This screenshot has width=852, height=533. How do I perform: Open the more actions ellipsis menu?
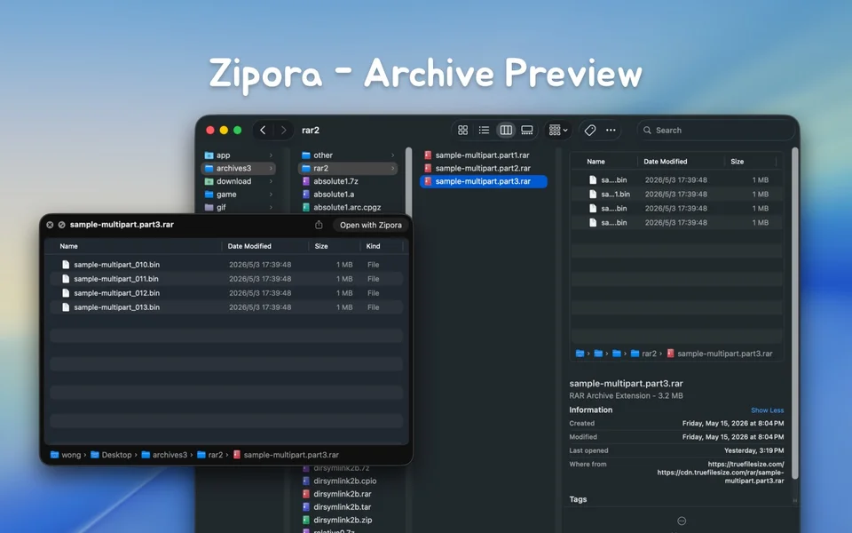click(611, 130)
